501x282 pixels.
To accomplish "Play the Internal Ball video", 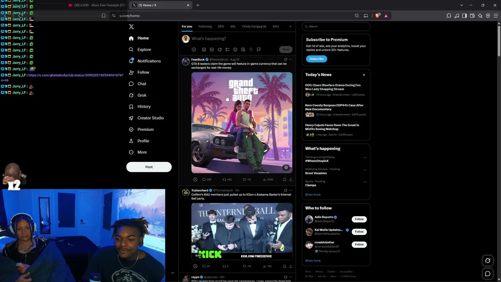I will [242, 231].
